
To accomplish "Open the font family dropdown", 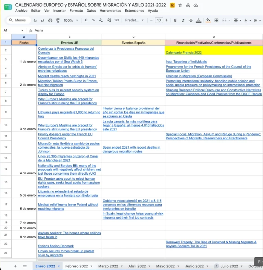I will click(134, 20).
